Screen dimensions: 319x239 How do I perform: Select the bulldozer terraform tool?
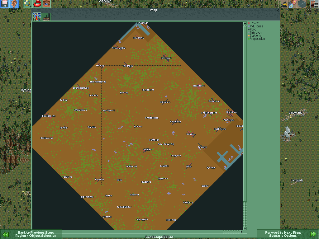click(x=283, y=4)
